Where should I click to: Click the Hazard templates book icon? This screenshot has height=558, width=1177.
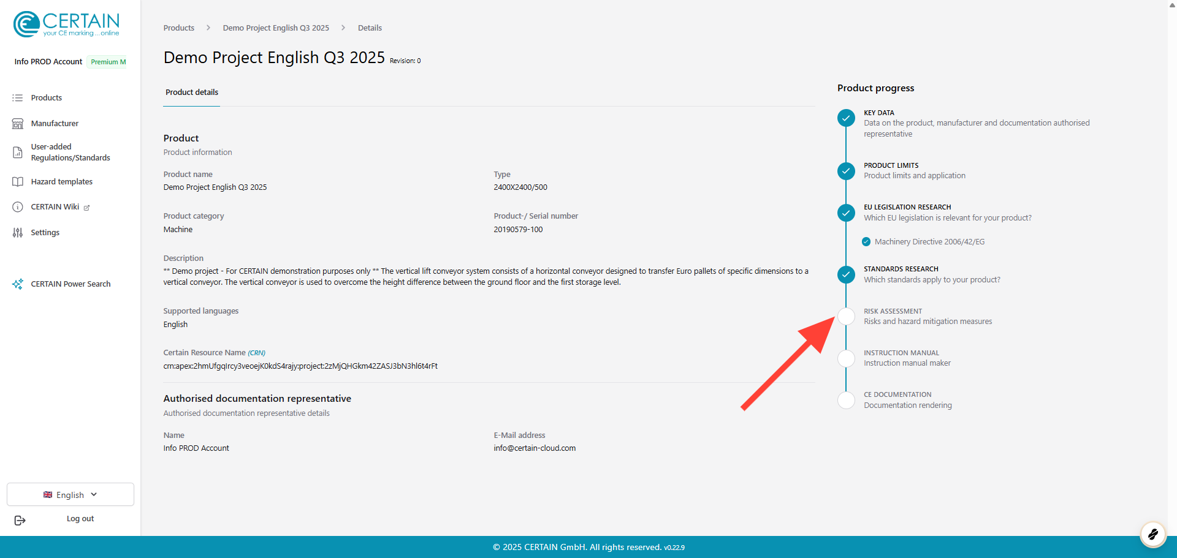(18, 182)
